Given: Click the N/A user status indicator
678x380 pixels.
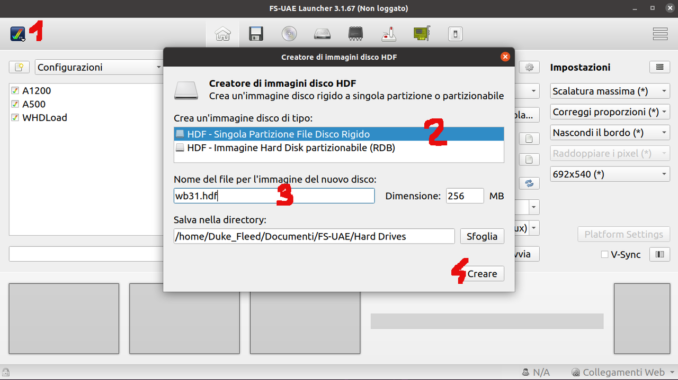Looking at the screenshot, I should click(536, 373).
